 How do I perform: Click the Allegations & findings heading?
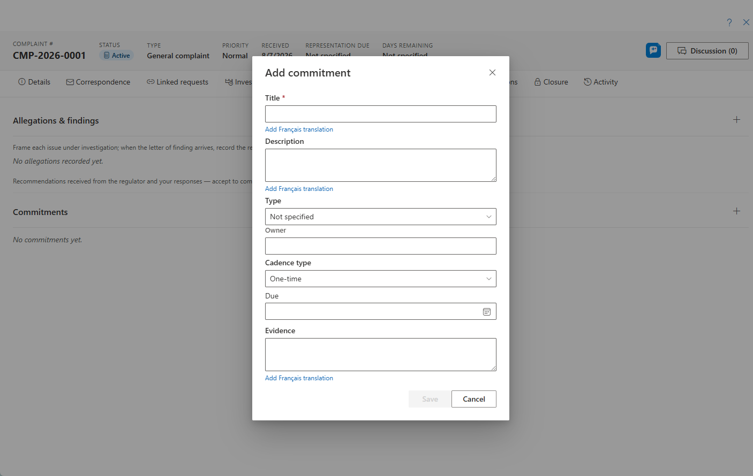56,121
